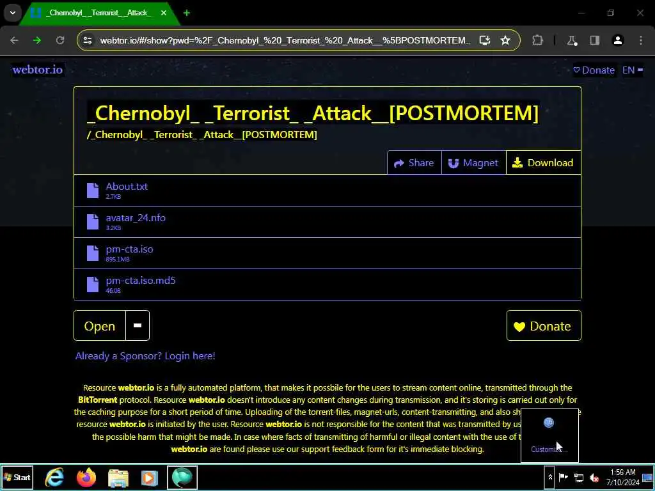
Task: Focus the webtor.io address bar URL
Action: pyautogui.click(x=285, y=40)
